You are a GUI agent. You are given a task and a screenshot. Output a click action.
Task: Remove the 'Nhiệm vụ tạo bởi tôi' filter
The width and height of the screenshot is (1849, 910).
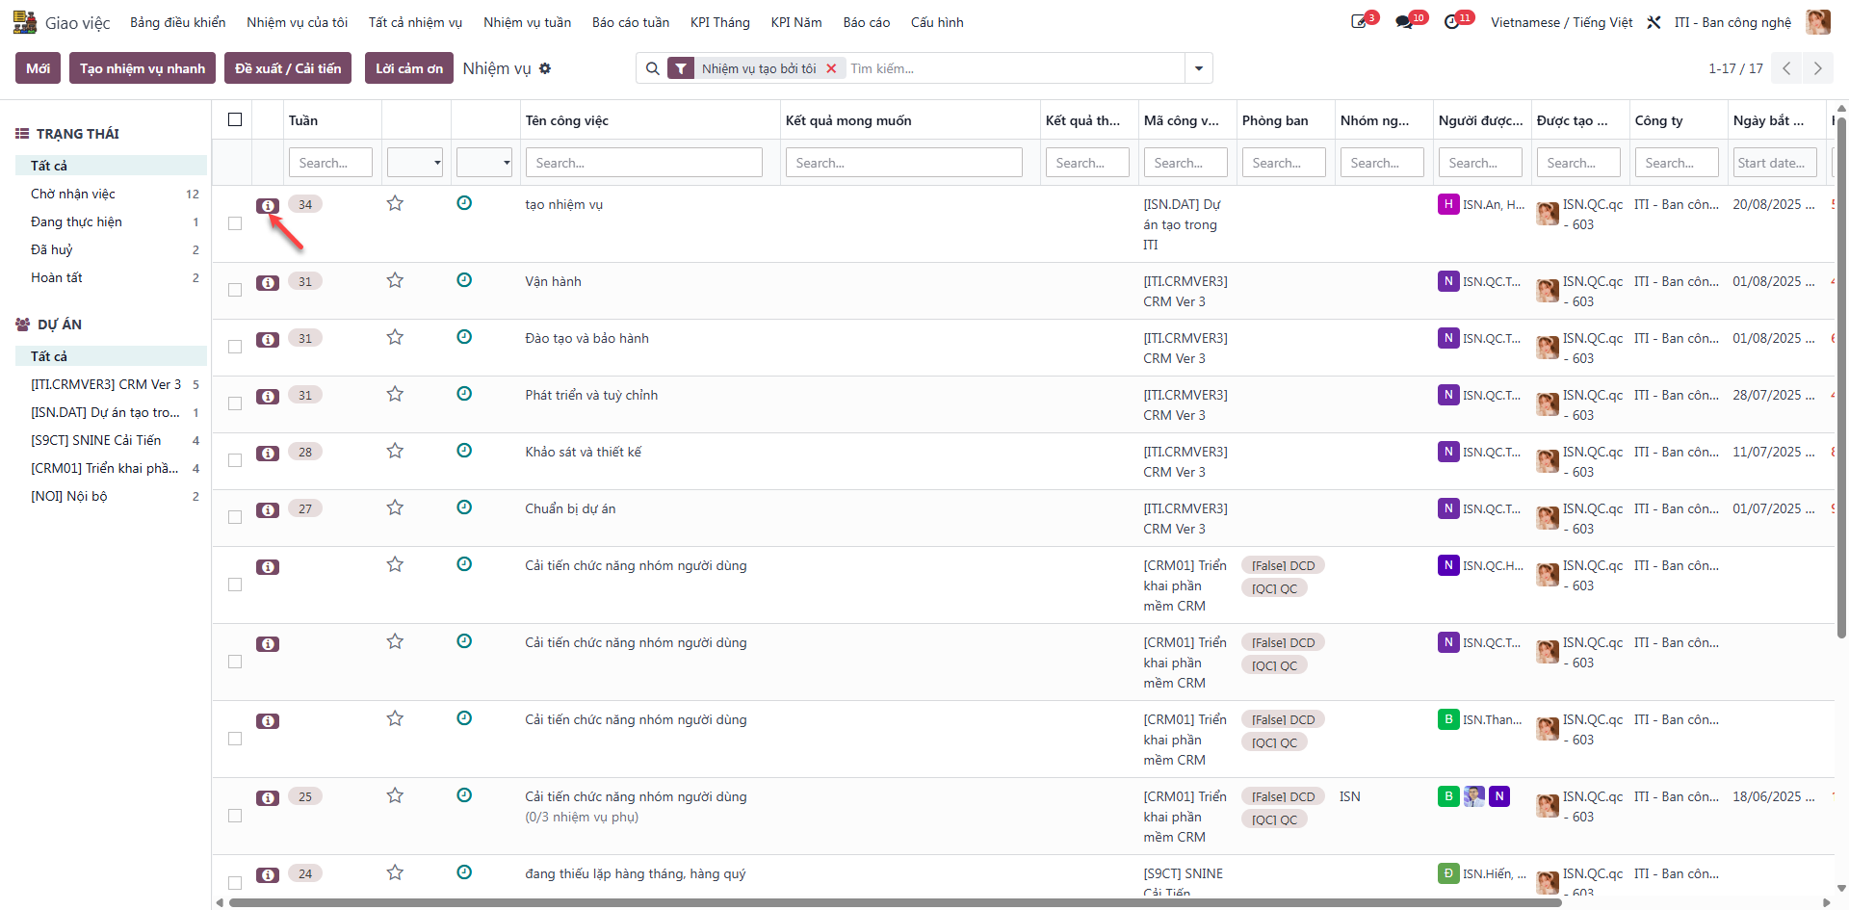831,68
